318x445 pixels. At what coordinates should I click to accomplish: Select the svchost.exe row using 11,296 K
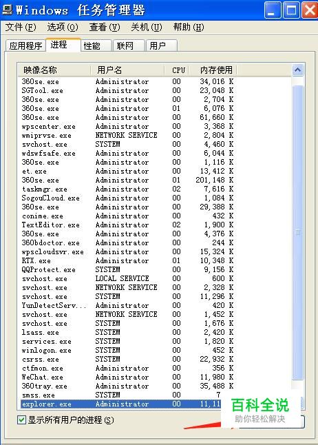click(x=127, y=297)
